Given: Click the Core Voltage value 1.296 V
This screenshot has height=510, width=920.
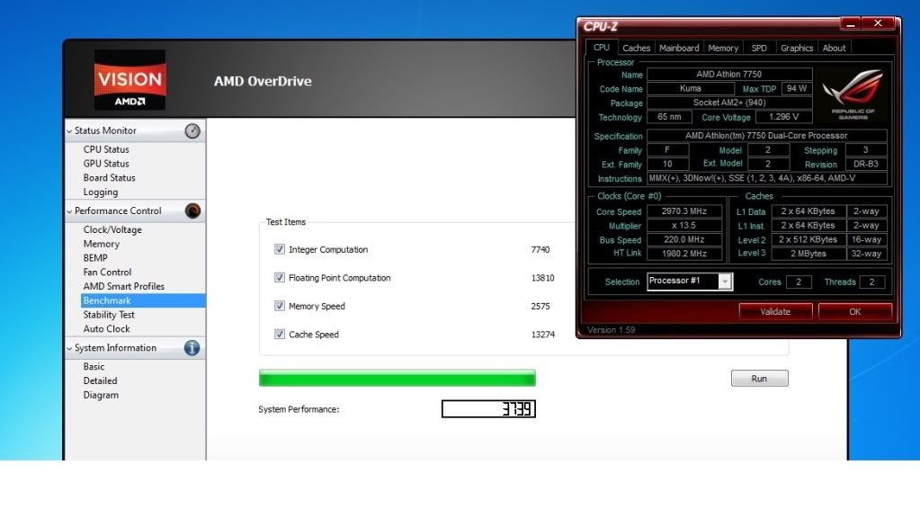Looking at the screenshot, I should [784, 117].
